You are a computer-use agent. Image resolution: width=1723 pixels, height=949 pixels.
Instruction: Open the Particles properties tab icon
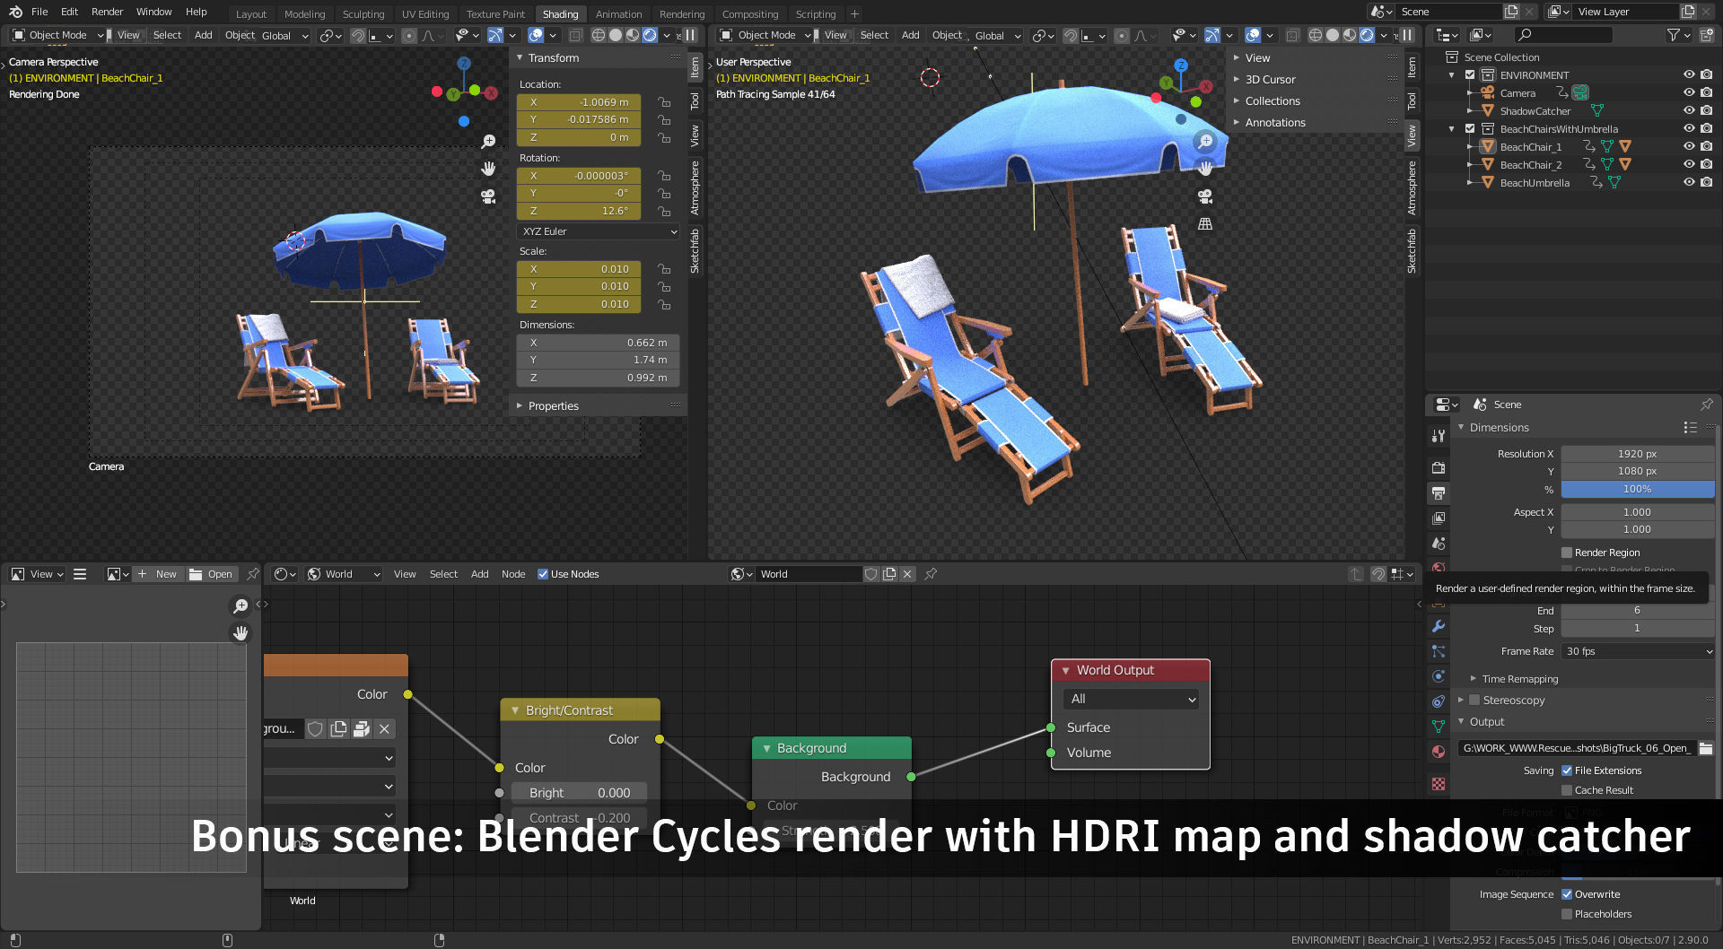[1439, 651]
